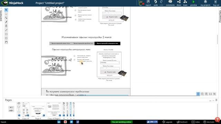Select the first gray tab in mockup

(x=61, y=43)
